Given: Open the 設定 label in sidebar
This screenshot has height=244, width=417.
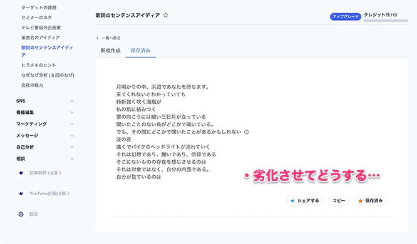Looking at the screenshot, I should point(34,214).
